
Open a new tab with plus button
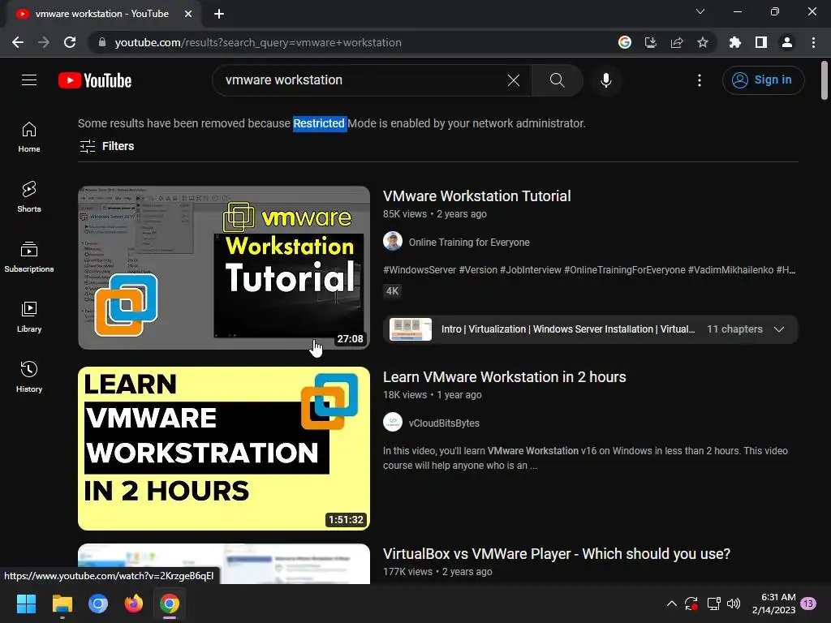coord(219,14)
